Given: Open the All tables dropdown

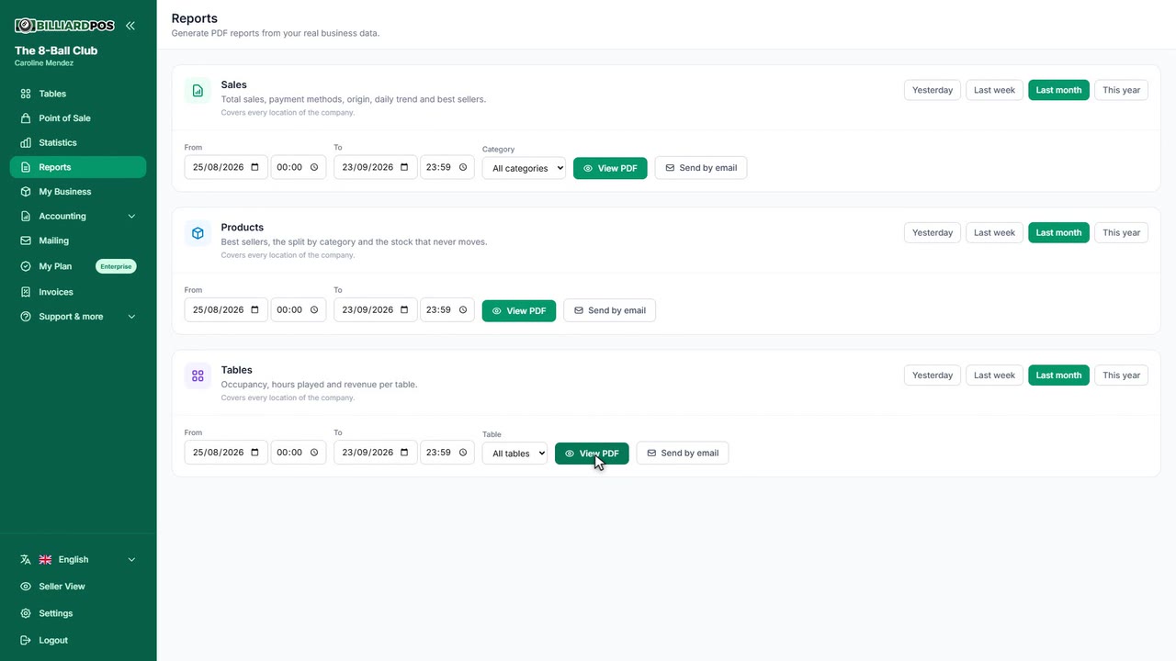Looking at the screenshot, I should point(514,454).
